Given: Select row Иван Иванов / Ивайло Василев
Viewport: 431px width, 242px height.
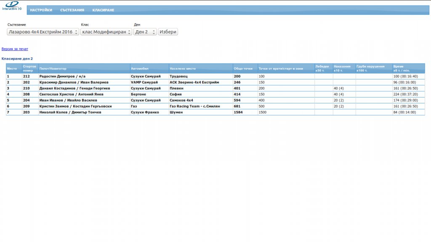Looking at the screenshot, I should 215,100.
